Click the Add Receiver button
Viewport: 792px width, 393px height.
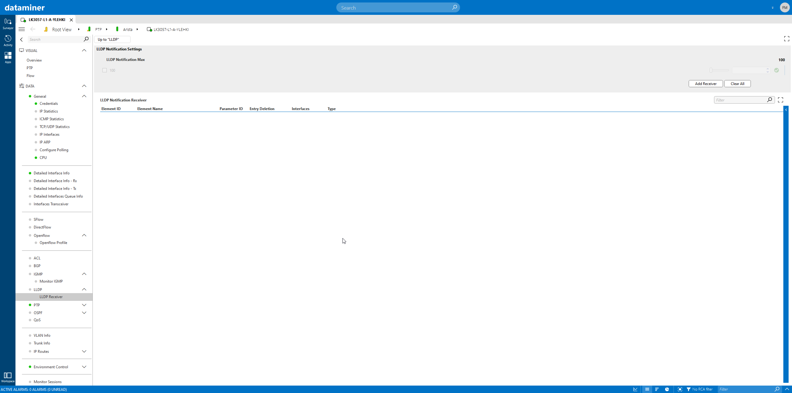706,84
